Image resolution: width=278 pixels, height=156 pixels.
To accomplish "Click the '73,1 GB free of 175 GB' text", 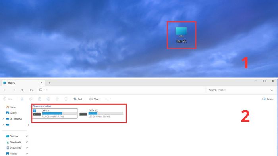I will 53,116.
